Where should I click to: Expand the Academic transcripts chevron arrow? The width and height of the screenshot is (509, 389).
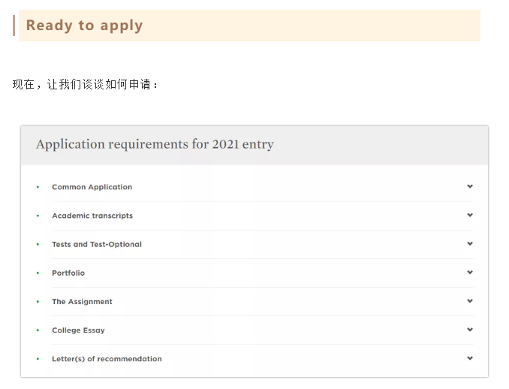click(x=470, y=215)
